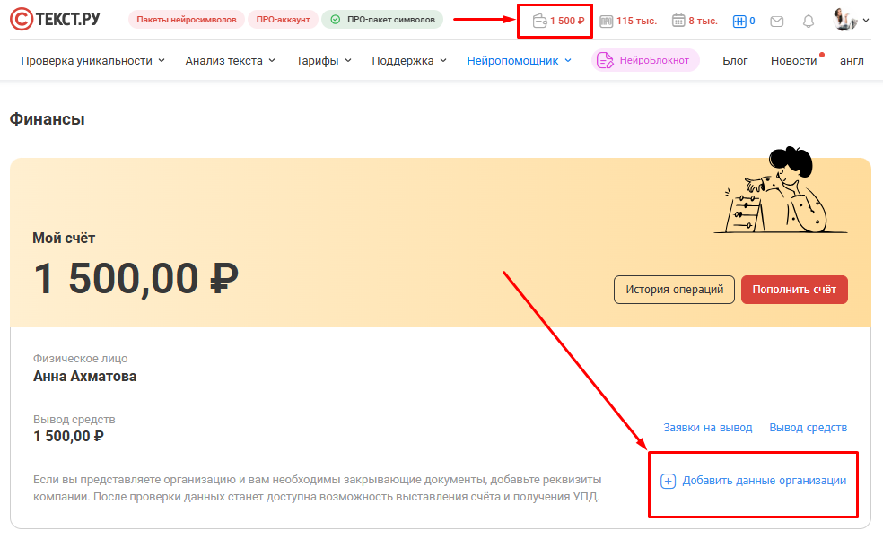
Task: Open the Тарифы dropdown menu
Action: click(x=324, y=61)
